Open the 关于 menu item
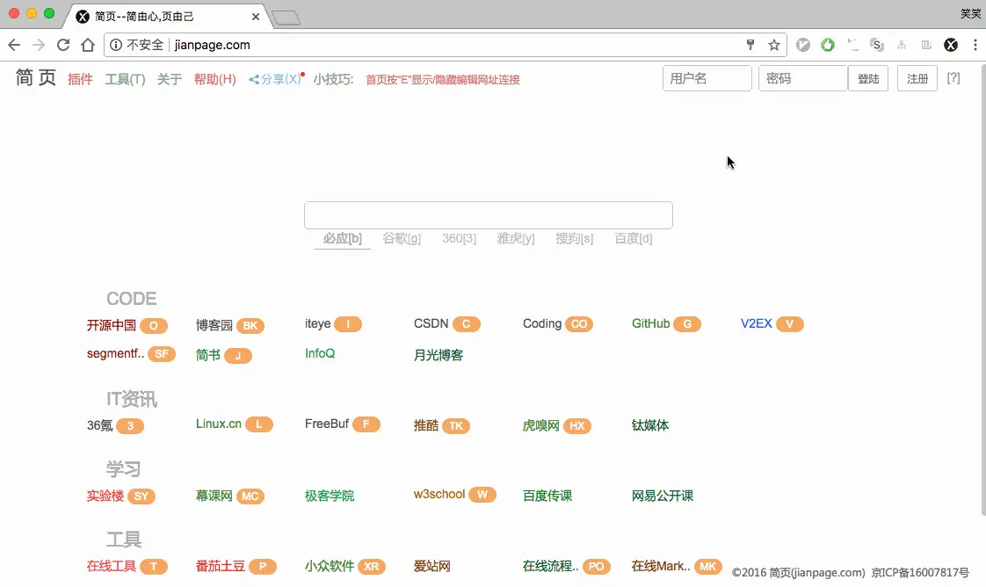The width and height of the screenshot is (986, 587). pos(169,79)
